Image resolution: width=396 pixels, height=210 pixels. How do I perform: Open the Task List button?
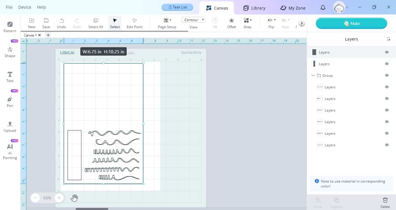tap(177, 7)
